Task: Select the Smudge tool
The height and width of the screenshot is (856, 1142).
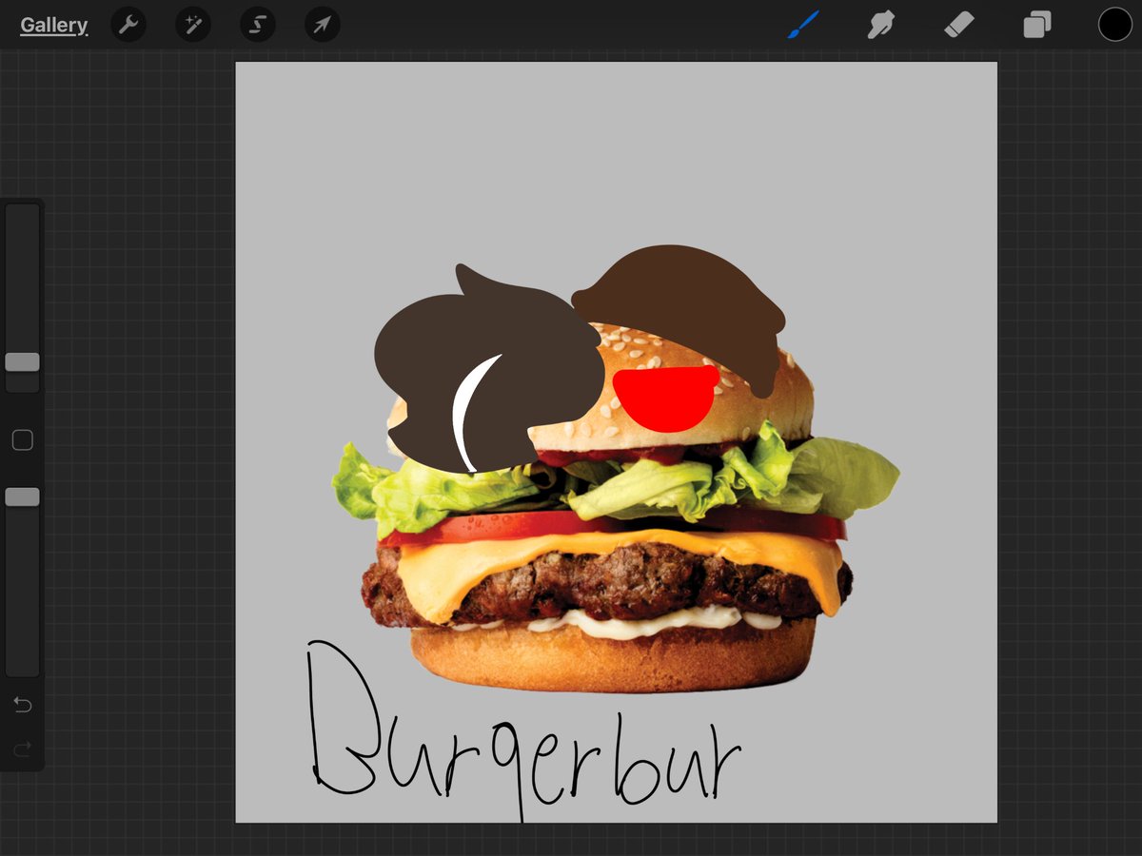Action: [x=881, y=25]
